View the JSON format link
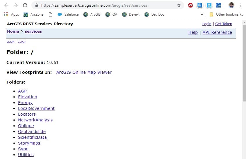Viewport: 246px width, 159px height. coord(11,42)
